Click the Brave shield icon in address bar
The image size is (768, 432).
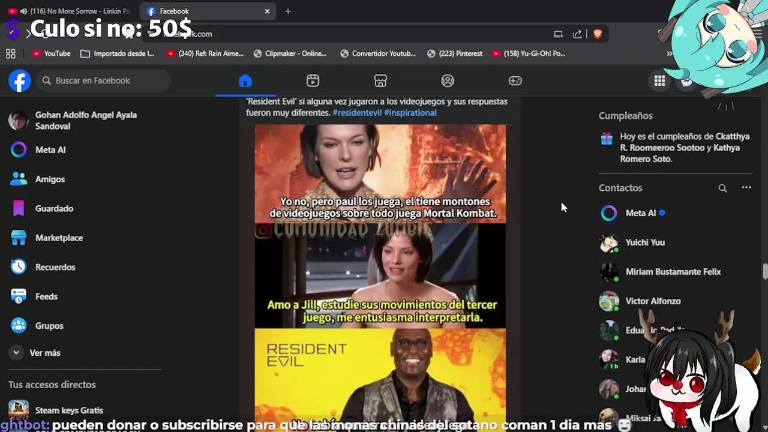pyautogui.click(x=597, y=34)
